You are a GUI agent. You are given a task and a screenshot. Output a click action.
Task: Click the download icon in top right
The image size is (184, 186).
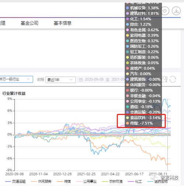[176, 11]
